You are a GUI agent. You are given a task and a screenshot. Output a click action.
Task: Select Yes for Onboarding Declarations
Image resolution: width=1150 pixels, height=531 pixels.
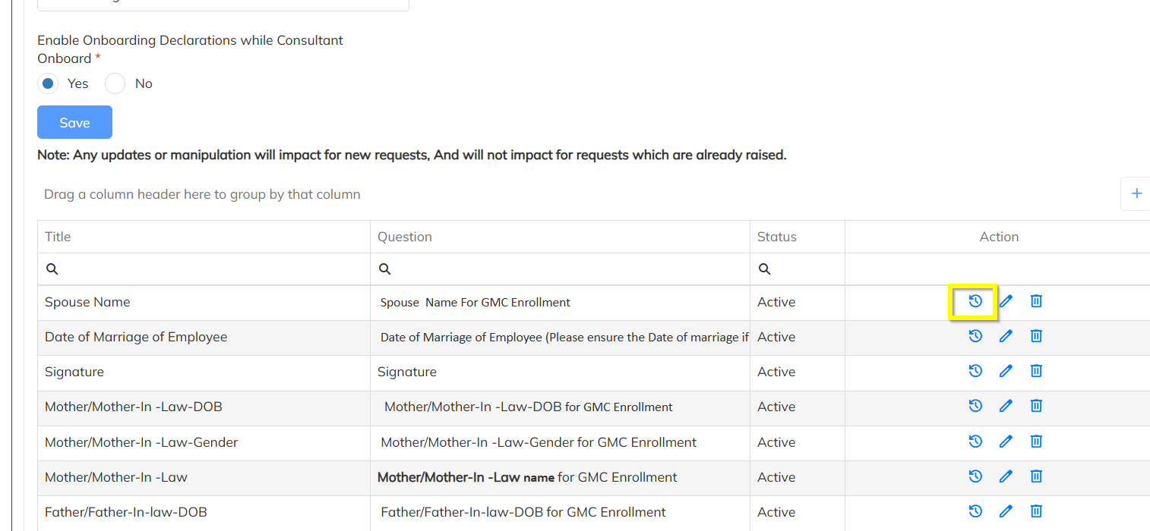coord(49,83)
